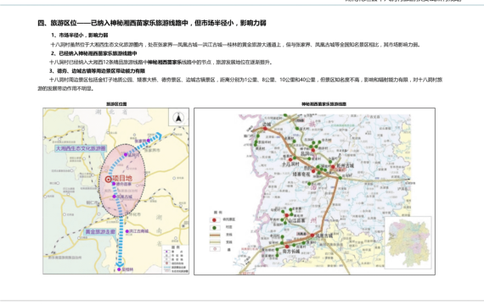This screenshot has width=484, height=305.
Task: Click the legend box on left map
Action: pos(175,259)
